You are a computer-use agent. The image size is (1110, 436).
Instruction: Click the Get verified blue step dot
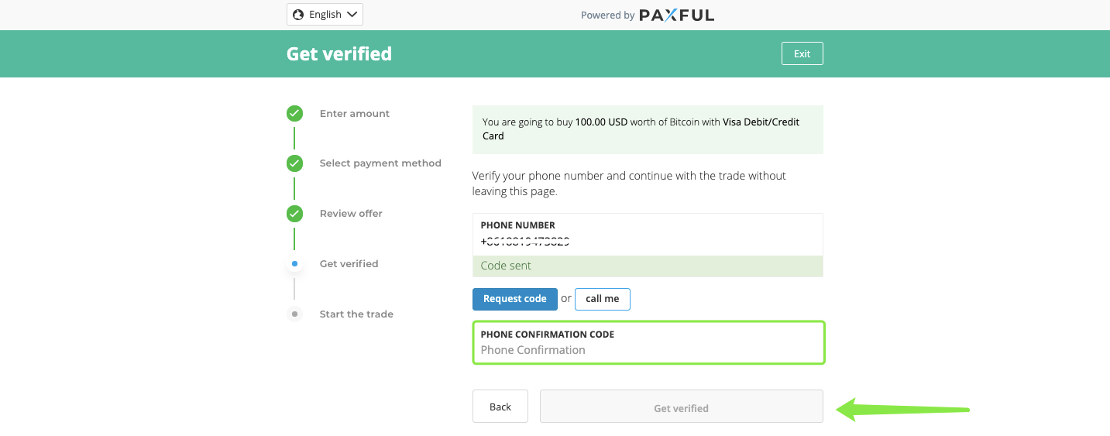point(294,264)
